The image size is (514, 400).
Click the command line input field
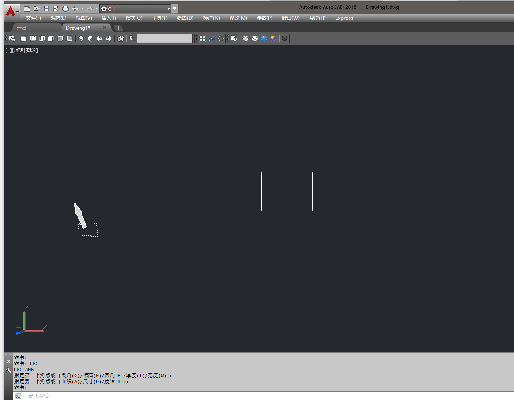240,396
